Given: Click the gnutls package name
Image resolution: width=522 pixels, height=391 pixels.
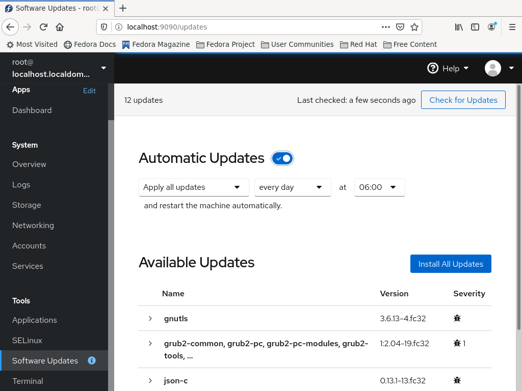Looking at the screenshot, I should [176, 319].
